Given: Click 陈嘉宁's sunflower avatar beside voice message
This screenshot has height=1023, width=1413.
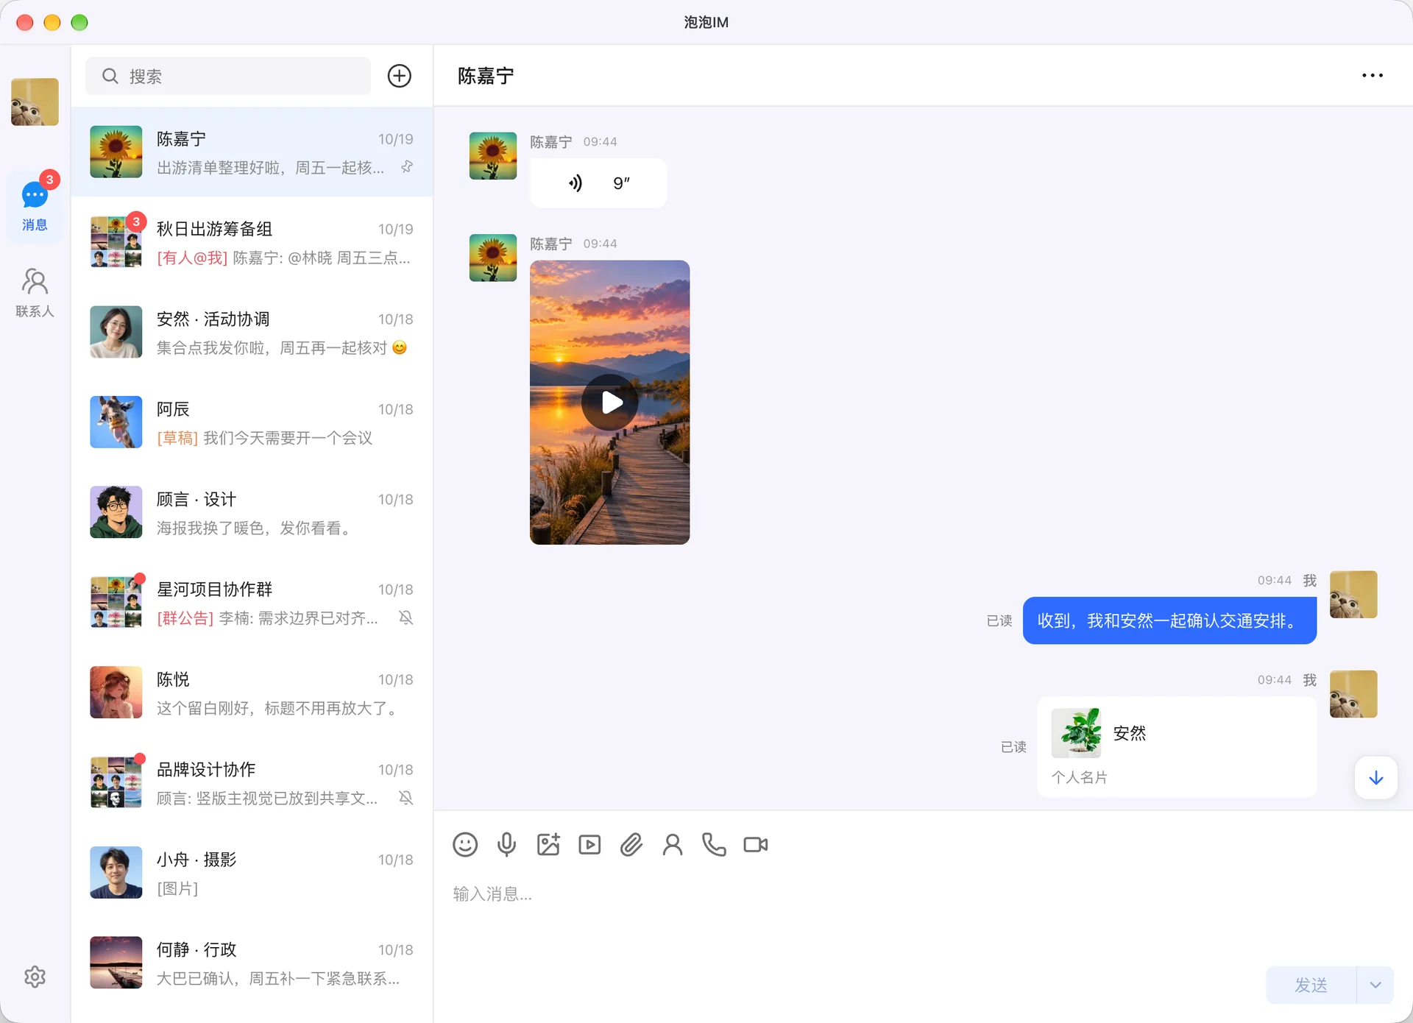Looking at the screenshot, I should [493, 156].
